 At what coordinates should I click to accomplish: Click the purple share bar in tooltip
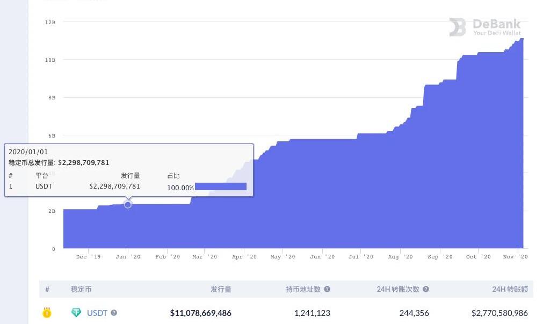point(220,186)
